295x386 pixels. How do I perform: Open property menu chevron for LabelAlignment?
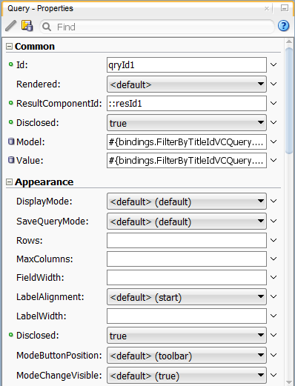tap(274, 296)
